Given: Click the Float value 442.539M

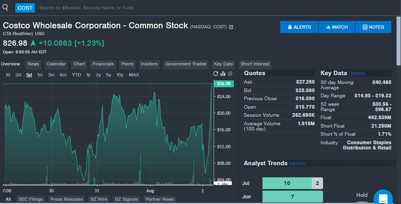Looking at the screenshot, I should (380, 118).
